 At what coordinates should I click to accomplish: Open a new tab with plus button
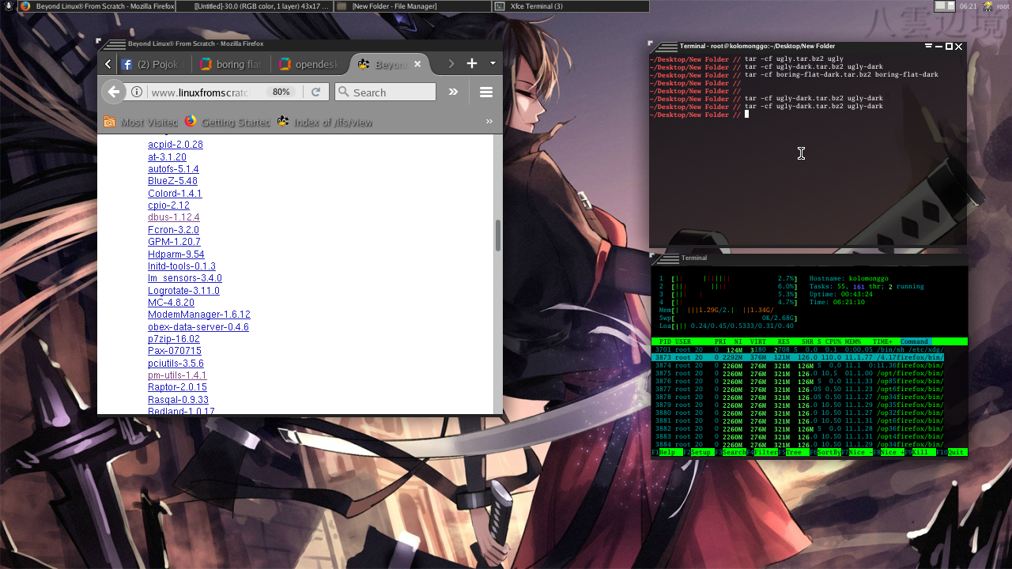click(472, 63)
